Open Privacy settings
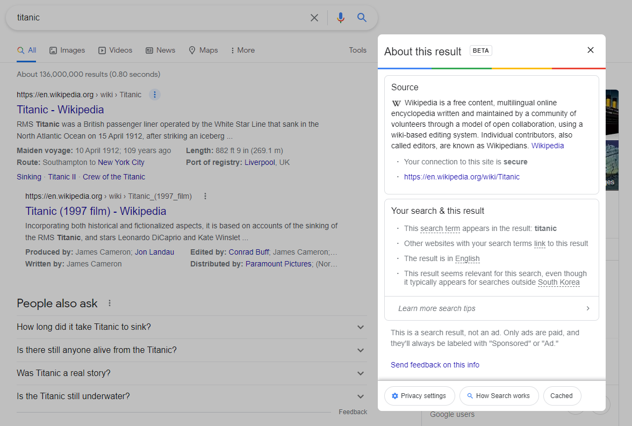The height and width of the screenshot is (426, 632). point(420,396)
